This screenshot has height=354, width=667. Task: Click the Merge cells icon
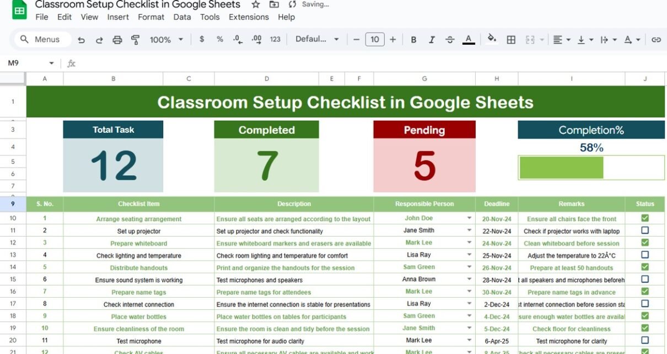(530, 40)
